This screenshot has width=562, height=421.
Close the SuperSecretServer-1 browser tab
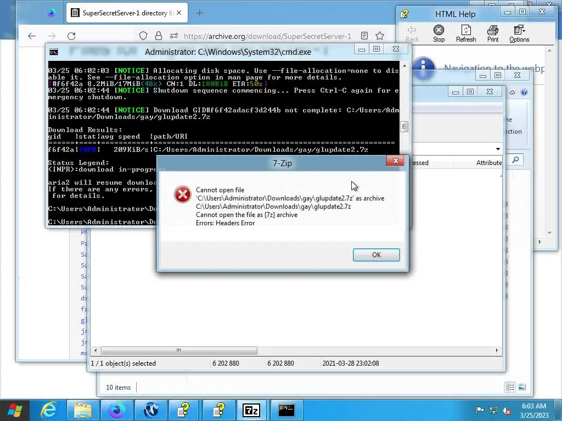tap(179, 13)
